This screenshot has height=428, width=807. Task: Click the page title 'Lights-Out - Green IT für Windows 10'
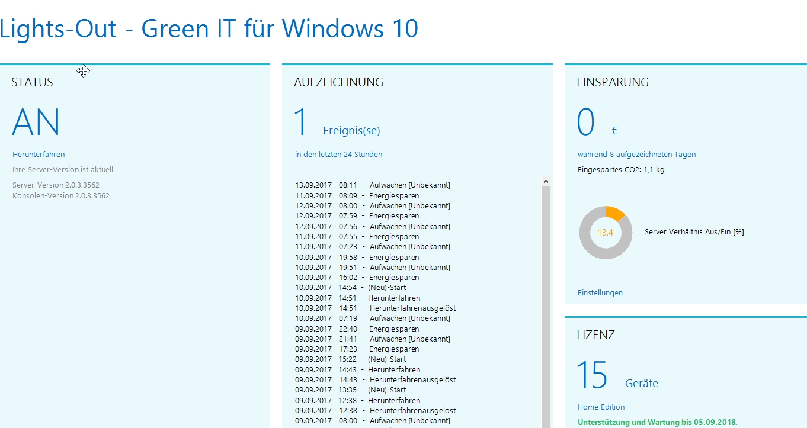click(209, 28)
